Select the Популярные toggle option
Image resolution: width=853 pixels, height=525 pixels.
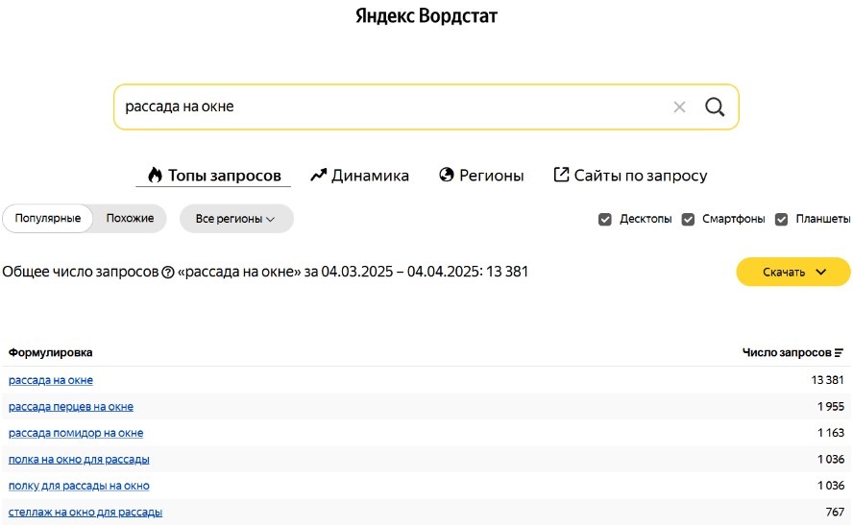(48, 219)
